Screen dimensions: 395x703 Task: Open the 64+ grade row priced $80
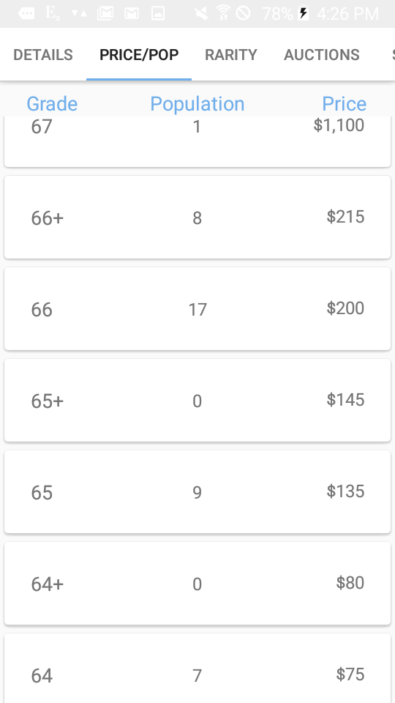(x=197, y=583)
